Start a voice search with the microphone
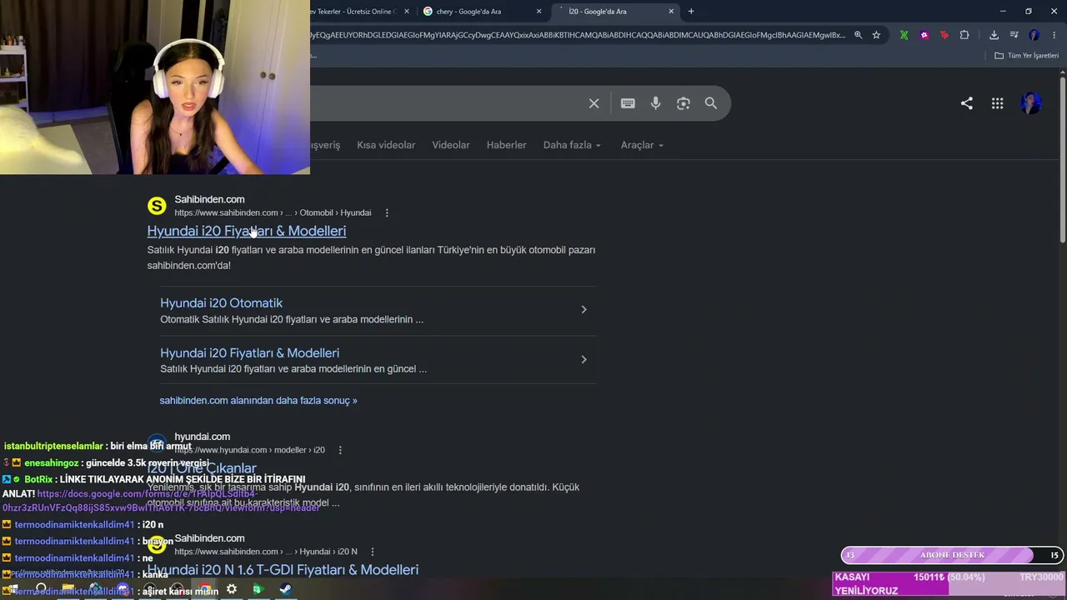Viewport: 1067px width, 600px height. click(x=656, y=103)
